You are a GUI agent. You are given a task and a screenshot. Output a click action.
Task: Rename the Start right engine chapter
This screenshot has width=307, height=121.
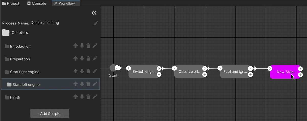pos(95,71)
